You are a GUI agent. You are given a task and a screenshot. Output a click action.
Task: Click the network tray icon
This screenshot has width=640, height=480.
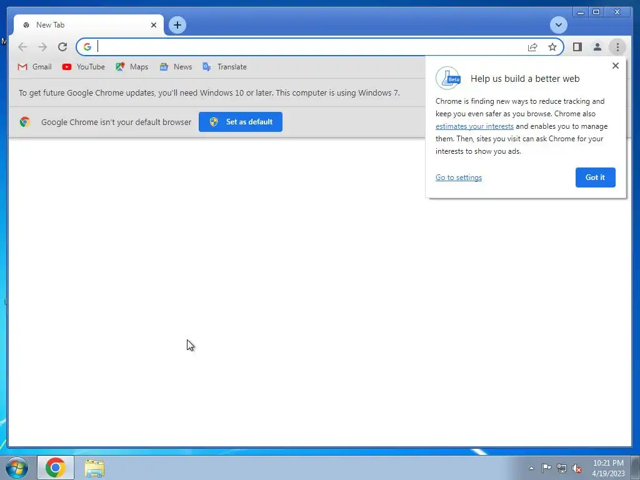click(x=562, y=468)
